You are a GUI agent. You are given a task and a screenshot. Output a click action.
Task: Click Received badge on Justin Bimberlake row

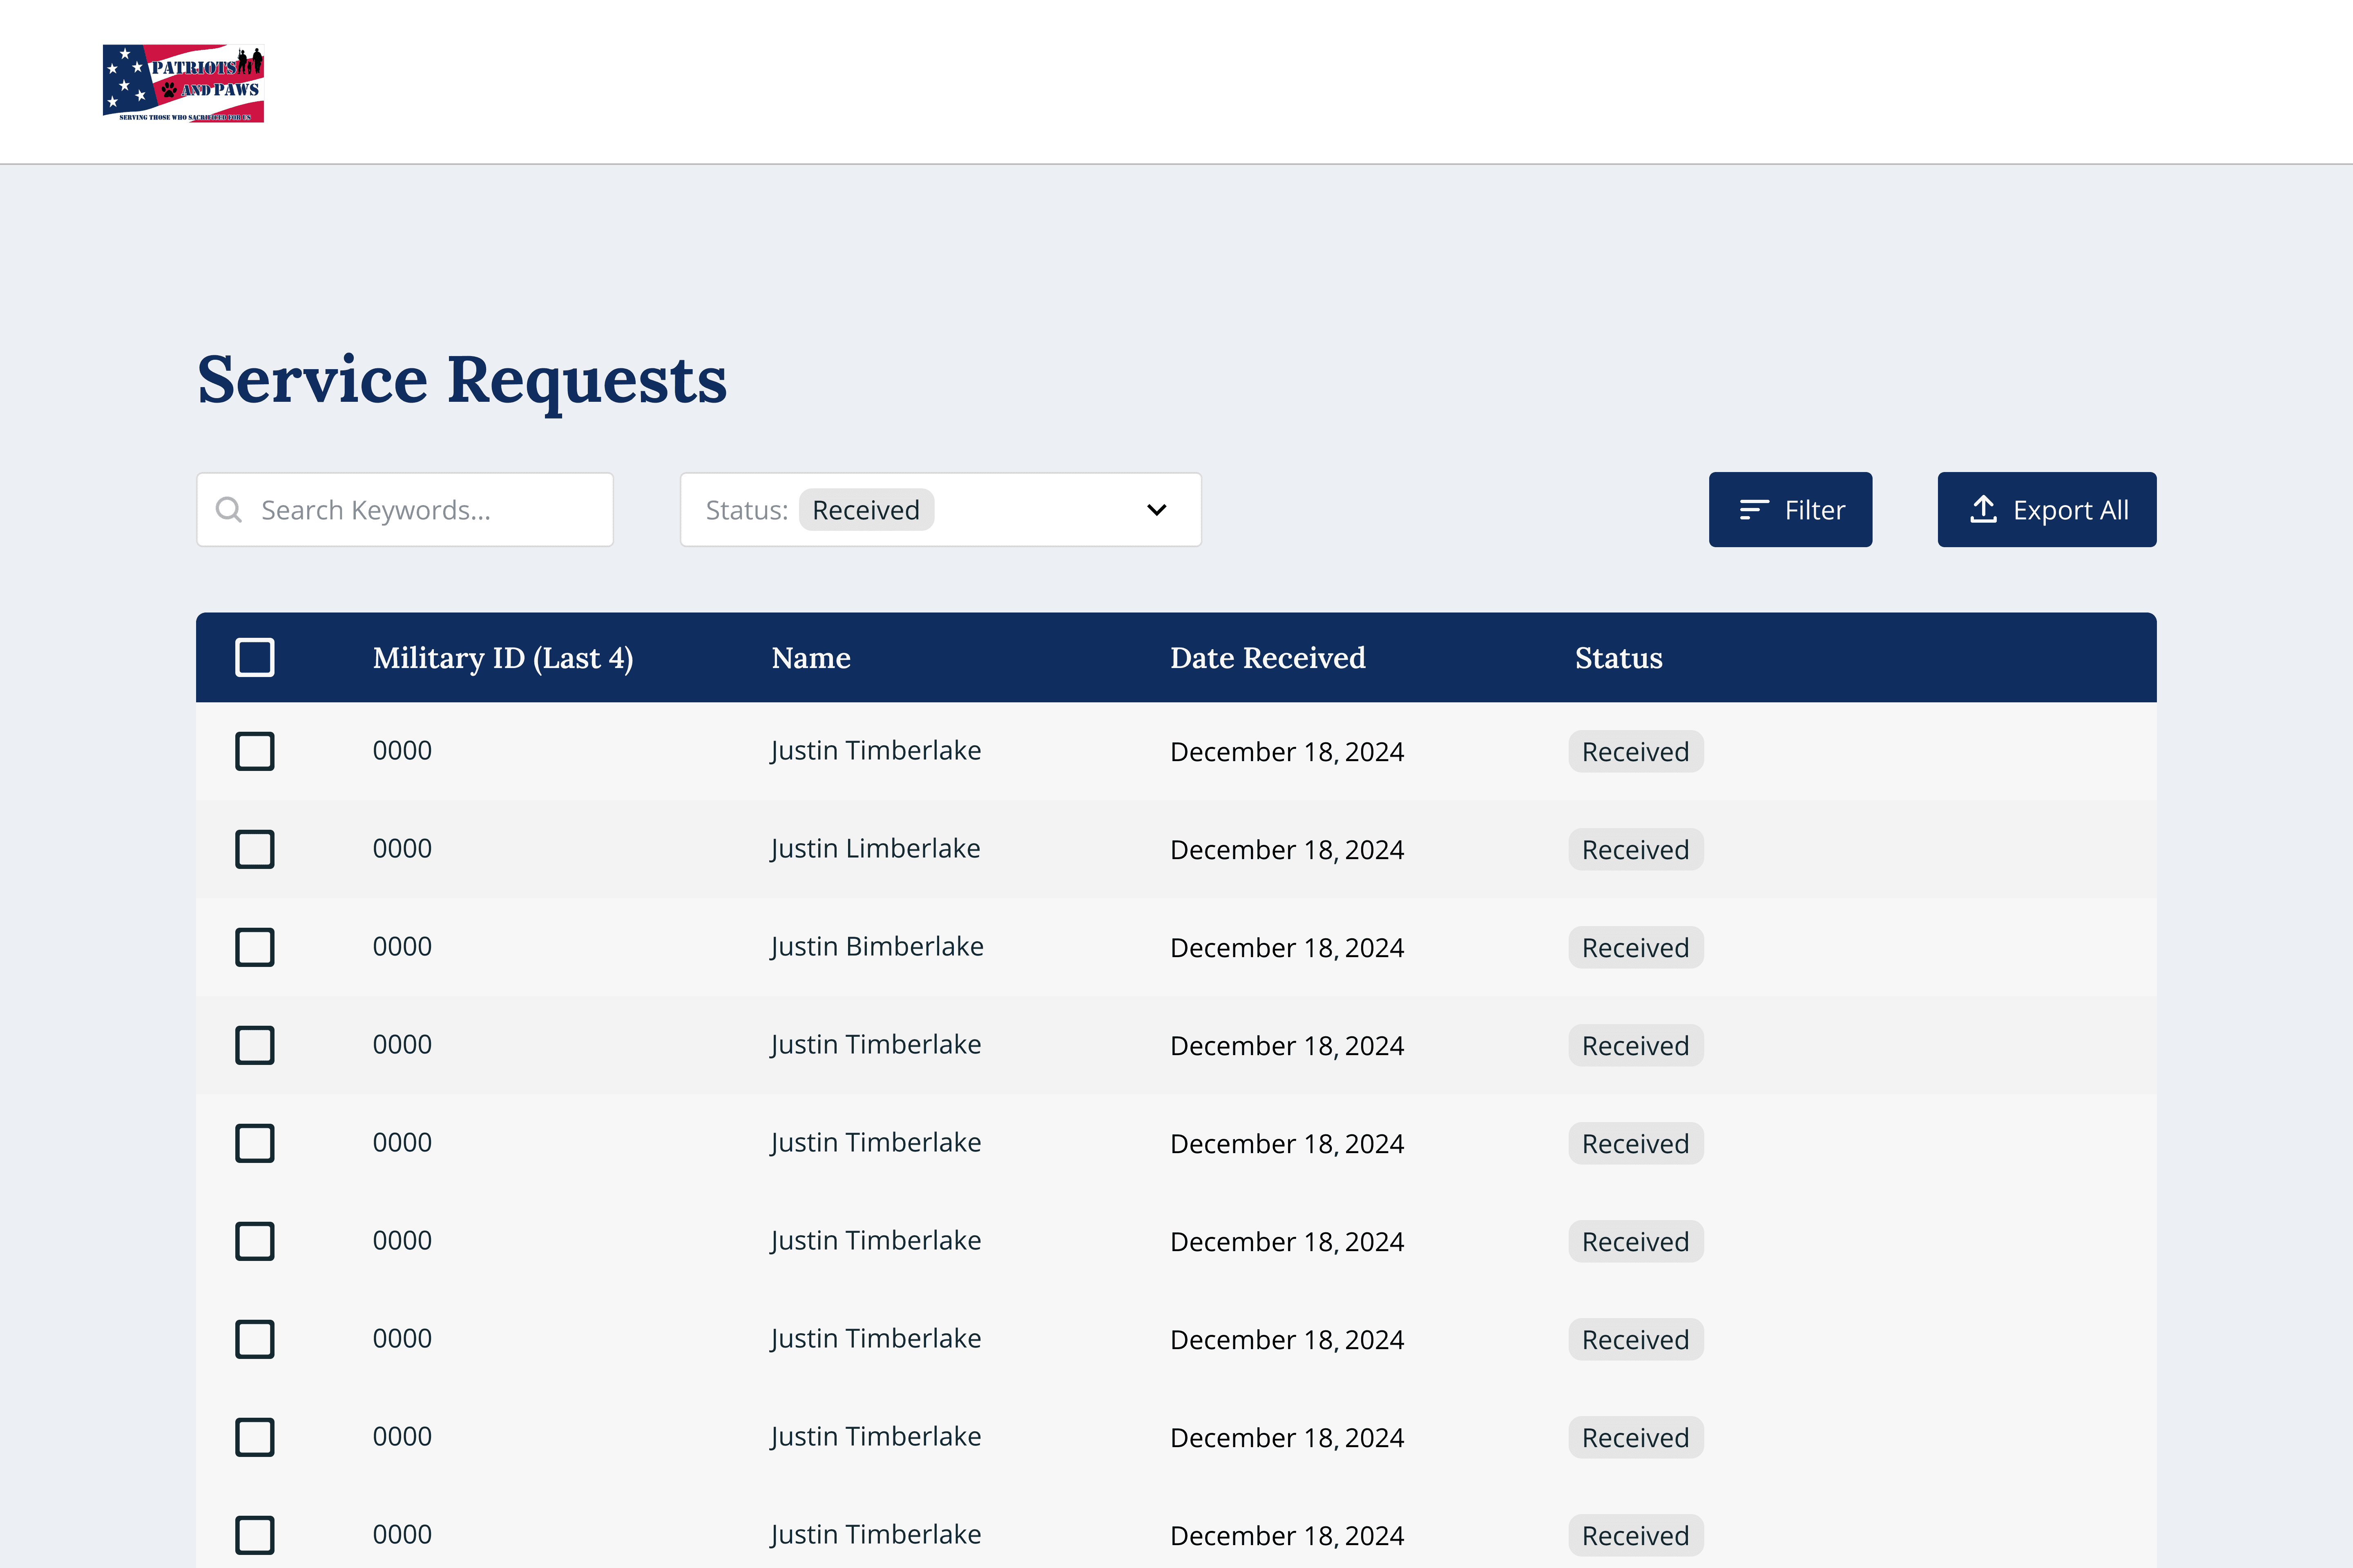[x=1635, y=947]
